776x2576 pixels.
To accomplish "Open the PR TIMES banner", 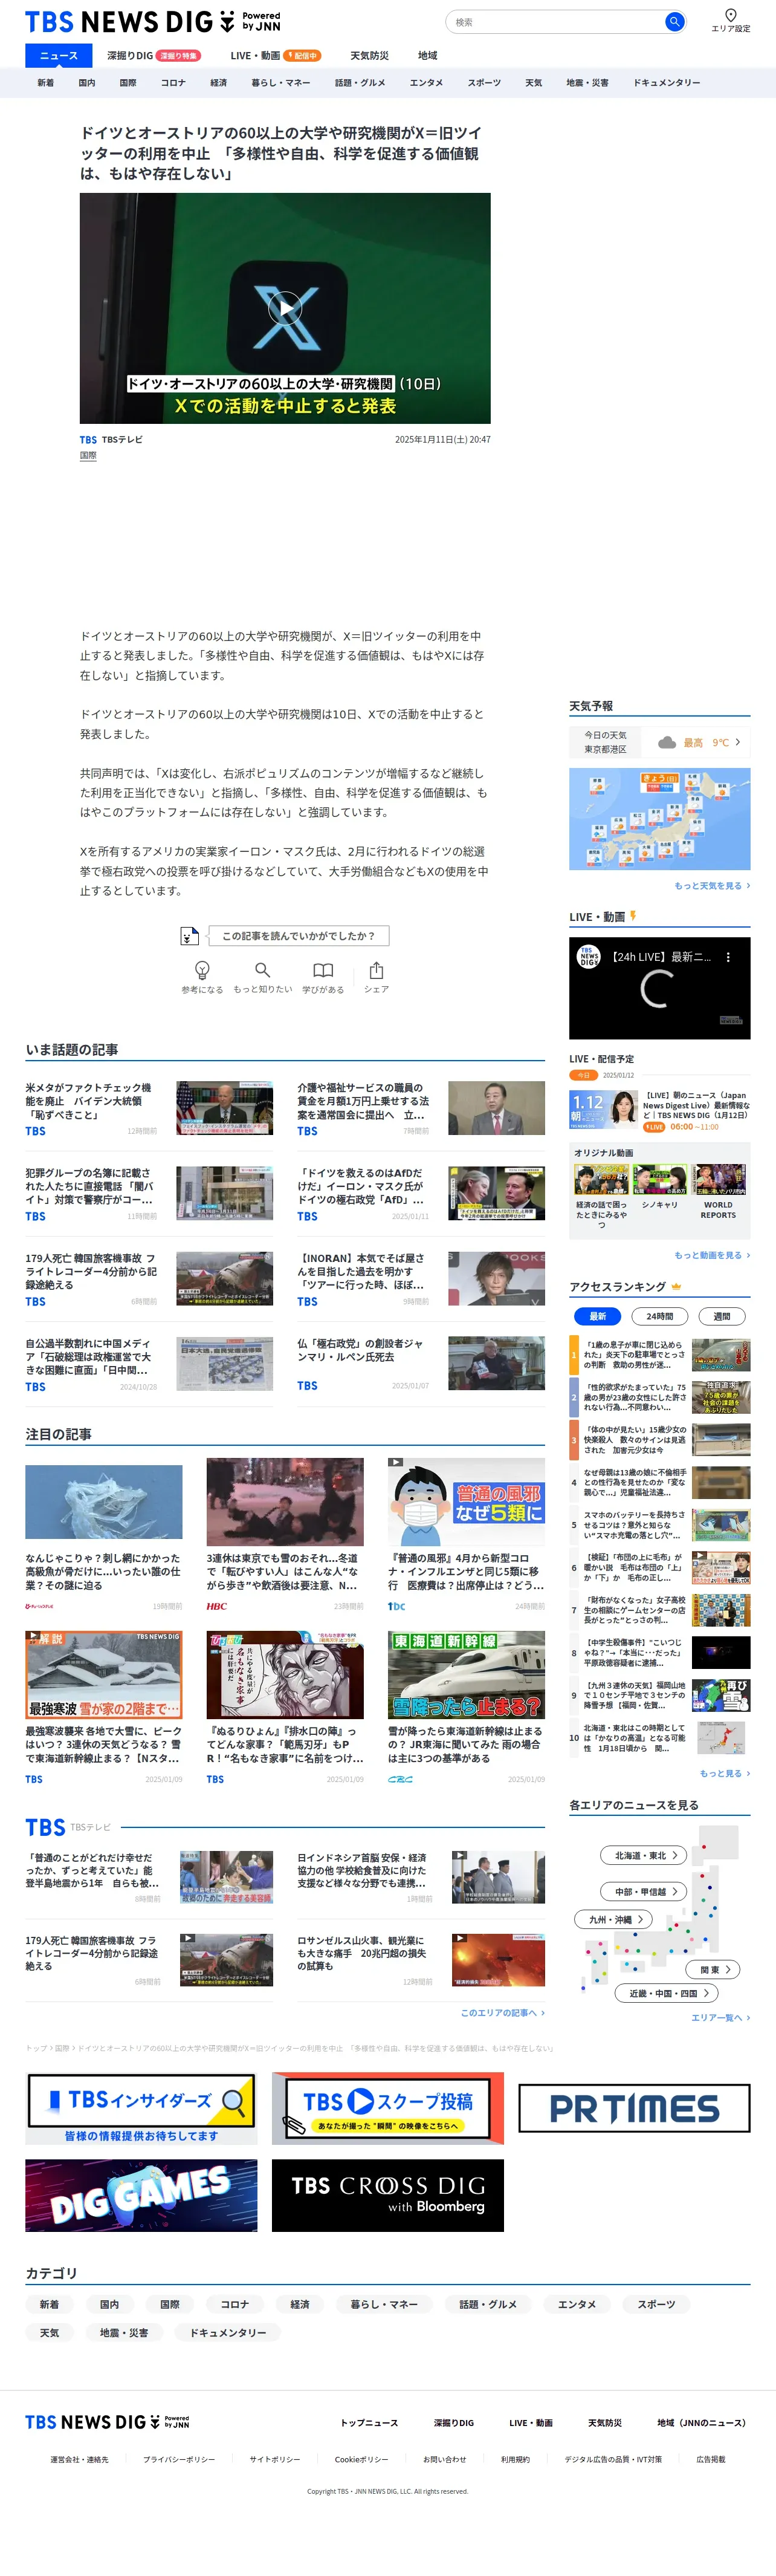I will tap(634, 2109).
